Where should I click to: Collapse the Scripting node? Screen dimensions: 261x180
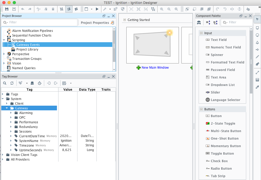pyautogui.click(x=4, y=40)
